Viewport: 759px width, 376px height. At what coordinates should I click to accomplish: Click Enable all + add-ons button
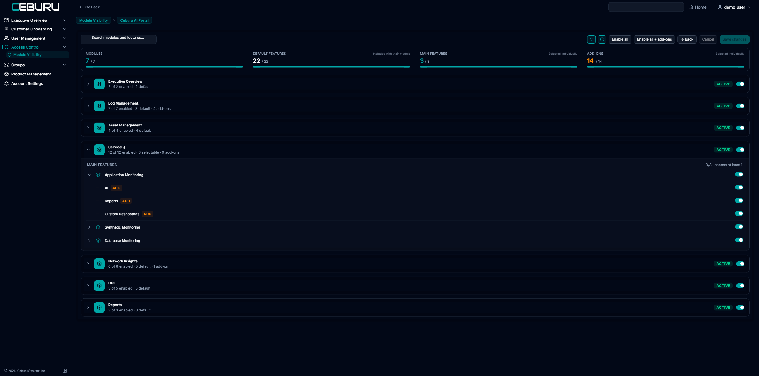click(654, 39)
